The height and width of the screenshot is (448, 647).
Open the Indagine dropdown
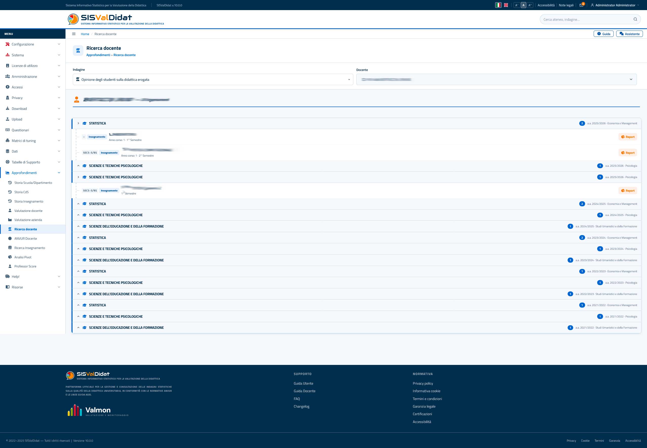click(x=213, y=80)
